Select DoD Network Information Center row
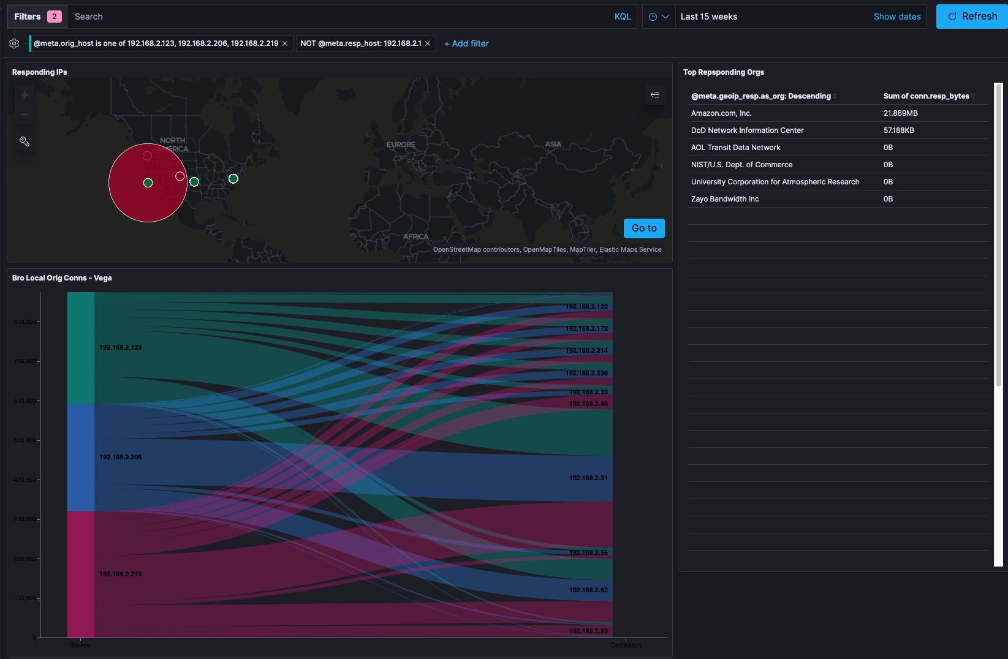The height and width of the screenshot is (659, 1008). click(838, 130)
